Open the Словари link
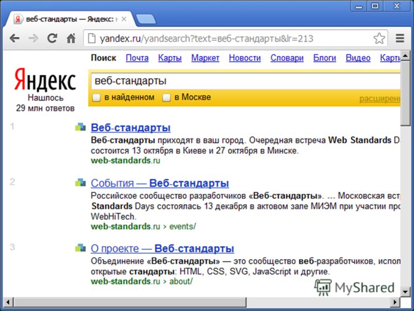 pyautogui.click(x=287, y=58)
